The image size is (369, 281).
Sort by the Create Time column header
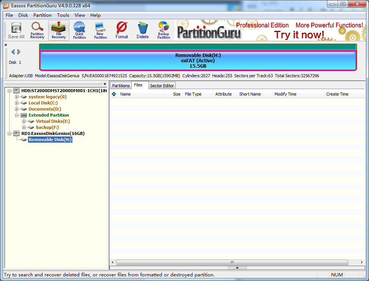pyautogui.click(x=344, y=94)
